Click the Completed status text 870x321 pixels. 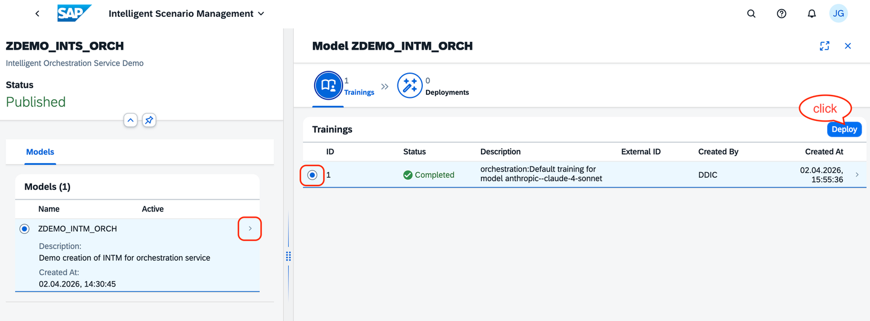click(x=434, y=175)
